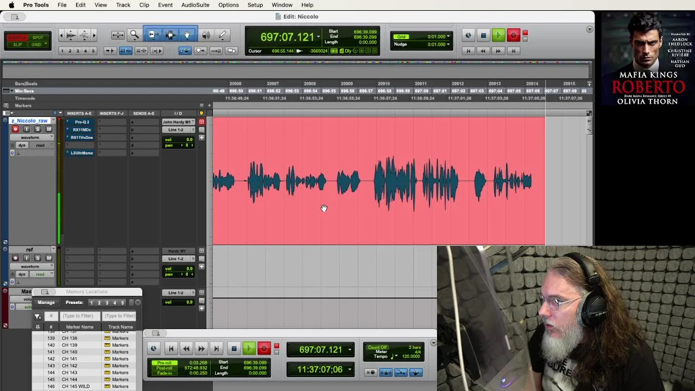Click the vol 0.0 field on z_Niccolo_raw
Viewport: 695px width, 391px height.
tap(179, 140)
